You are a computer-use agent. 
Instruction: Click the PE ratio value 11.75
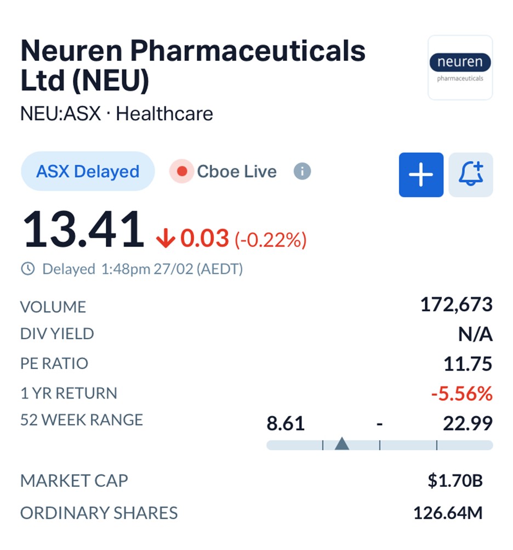pyautogui.click(x=468, y=364)
